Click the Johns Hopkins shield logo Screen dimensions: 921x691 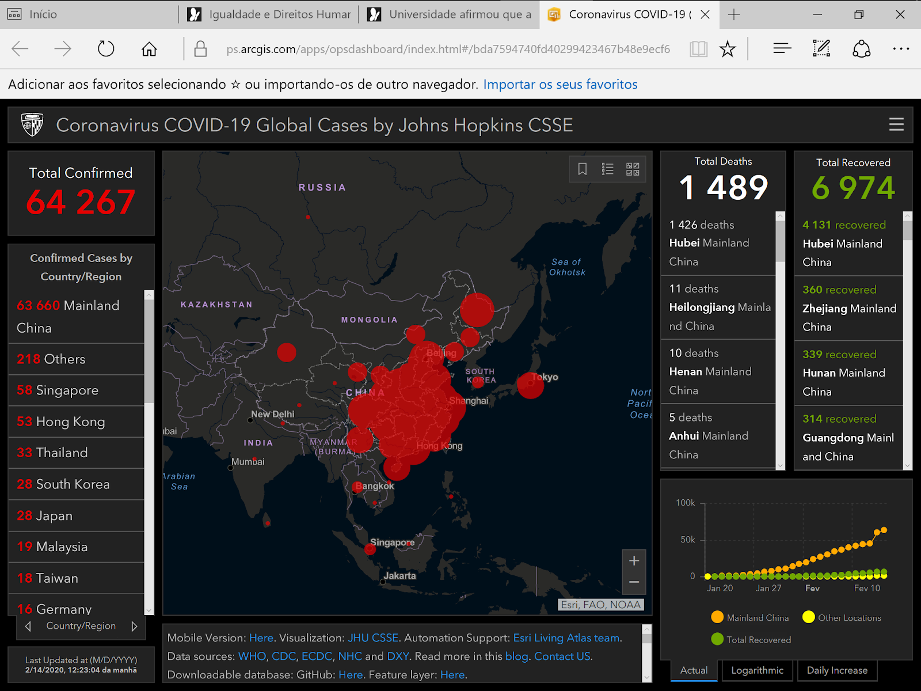click(32, 124)
